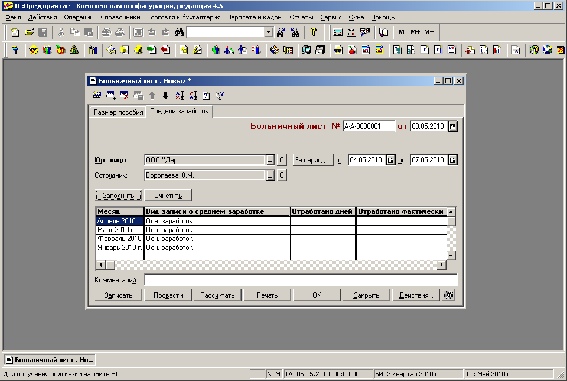Click the form description question-page icon

point(206,96)
